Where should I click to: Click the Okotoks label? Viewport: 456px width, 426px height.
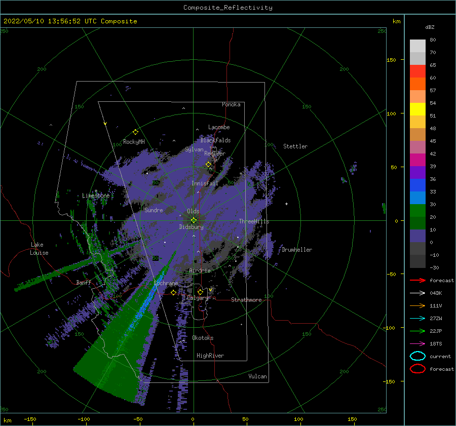(x=203, y=338)
